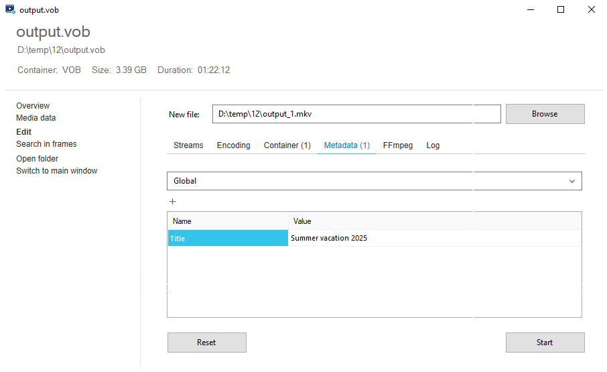Reset metadata changes with Reset button
Viewport: 607px width, 372px height.
207,343
